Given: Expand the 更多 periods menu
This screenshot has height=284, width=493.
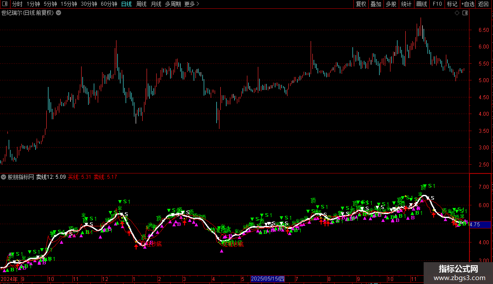Looking at the screenshot, I should (x=192, y=4).
